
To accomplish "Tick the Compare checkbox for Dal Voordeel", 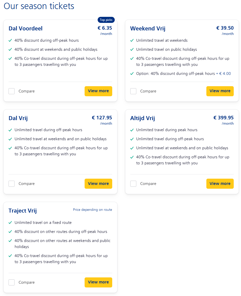I will (x=12, y=91).
